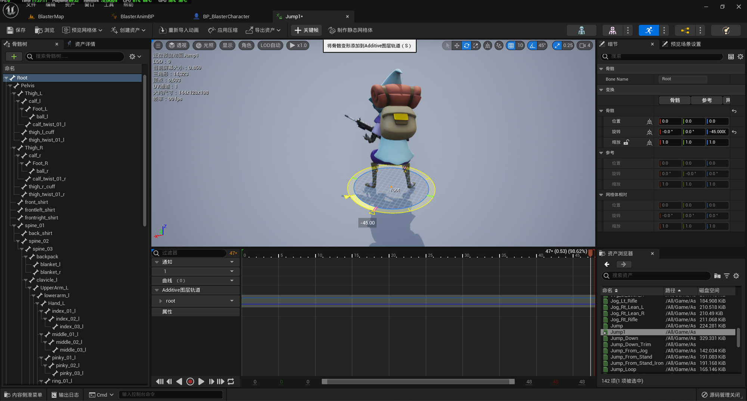Play the animation forward
This screenshot has height=401, width=747.
[x=201, y=381]
